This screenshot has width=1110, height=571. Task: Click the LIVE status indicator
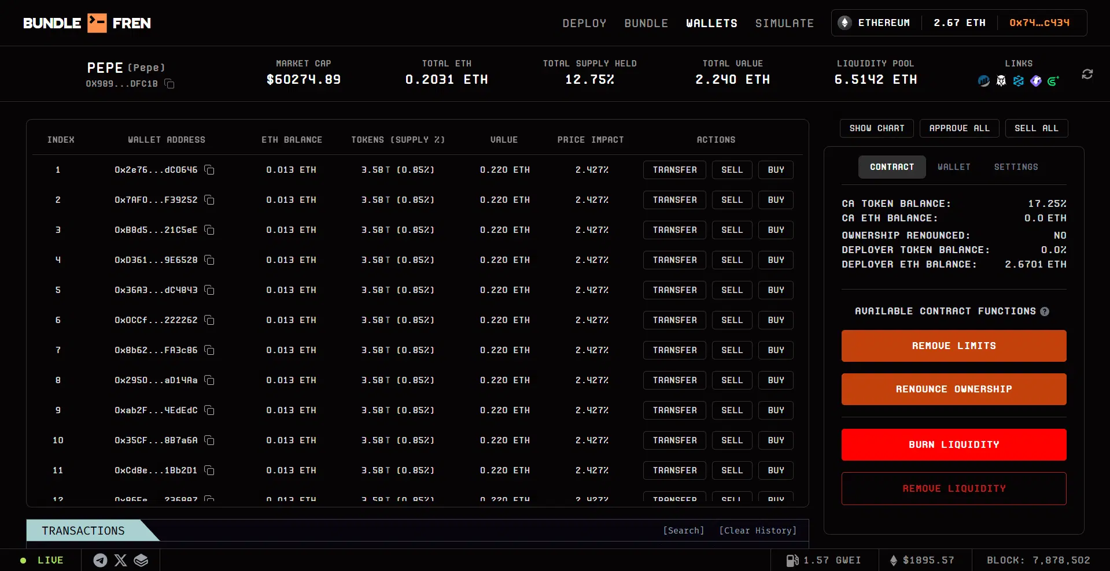[42, 560]
